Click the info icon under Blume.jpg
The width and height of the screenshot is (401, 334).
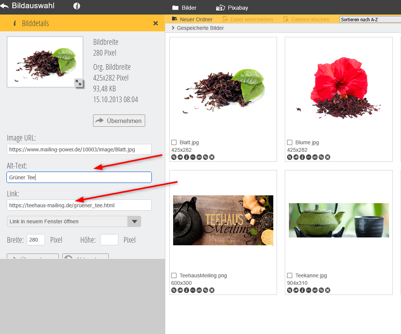(302, 157)
